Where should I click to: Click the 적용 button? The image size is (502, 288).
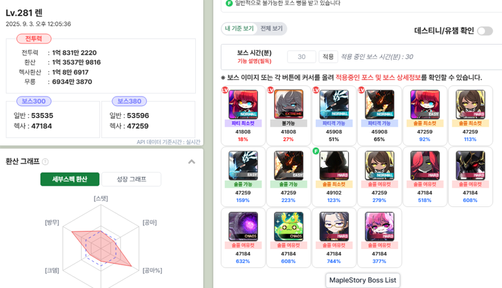[x=328, y=56]
